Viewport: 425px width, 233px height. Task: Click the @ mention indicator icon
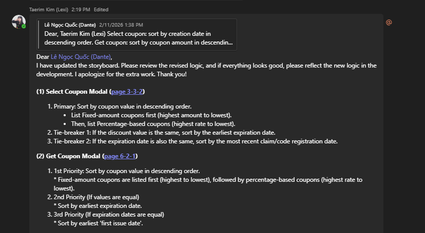coord(389,22)
